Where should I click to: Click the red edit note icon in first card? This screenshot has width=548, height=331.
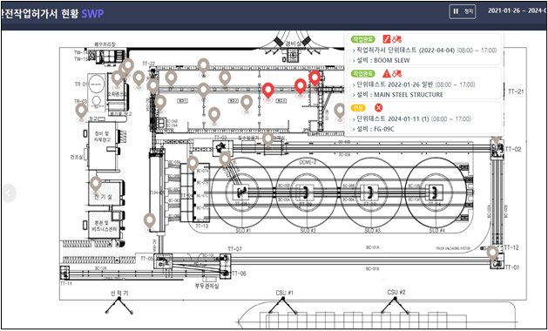(x=387, y=39)
